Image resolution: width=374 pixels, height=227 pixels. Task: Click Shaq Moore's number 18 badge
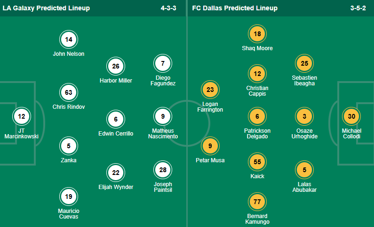257,34
